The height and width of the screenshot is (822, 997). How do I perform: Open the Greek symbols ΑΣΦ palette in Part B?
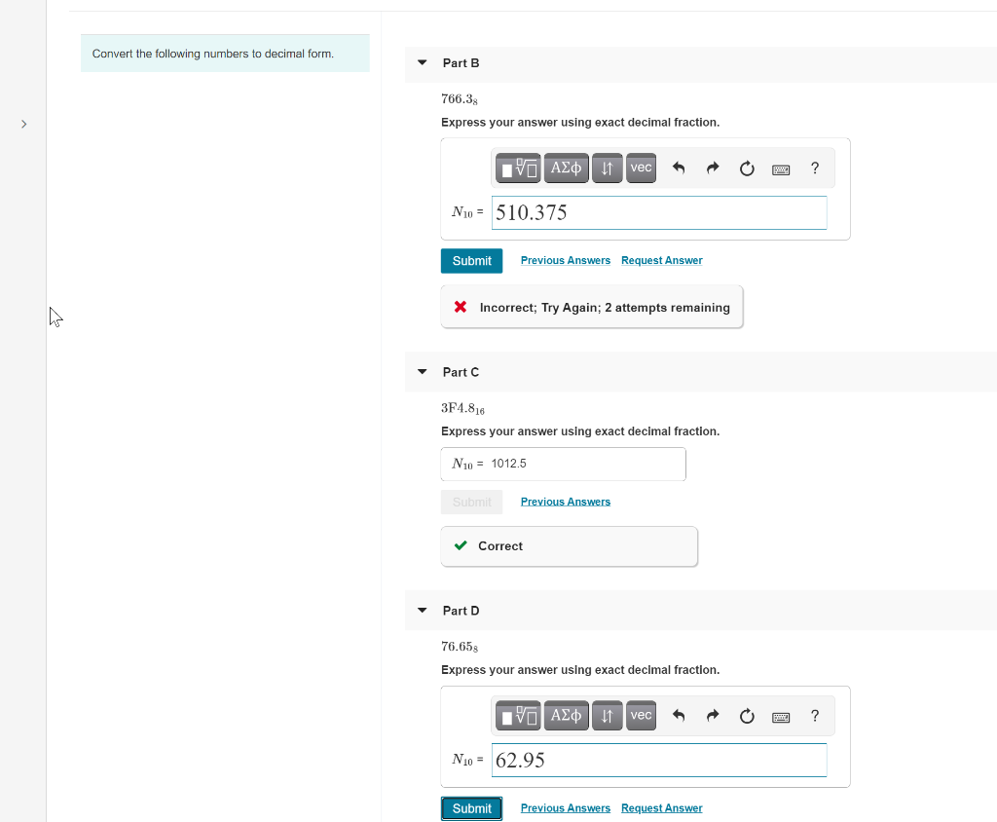(566, 168)
